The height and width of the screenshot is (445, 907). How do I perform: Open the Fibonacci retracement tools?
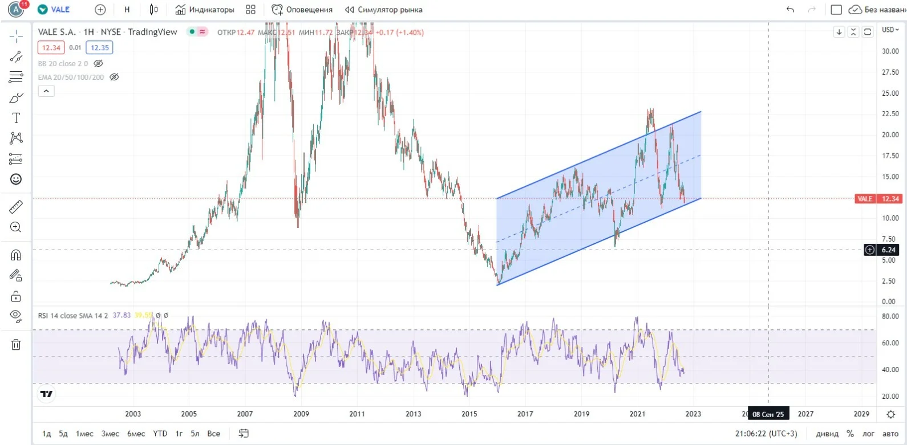point(16,77)
